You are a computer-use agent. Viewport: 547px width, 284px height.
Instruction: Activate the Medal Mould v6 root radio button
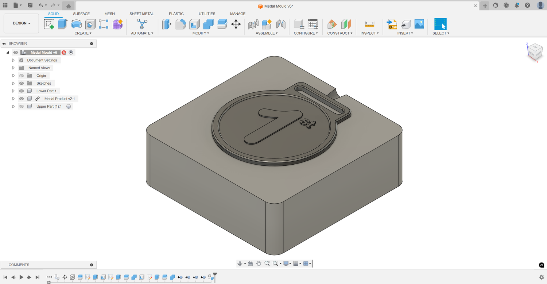[x=71, y=53]
